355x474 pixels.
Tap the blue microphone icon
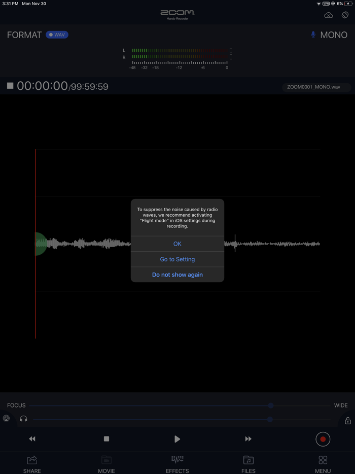pyautogui.click(x=313, y=35)
